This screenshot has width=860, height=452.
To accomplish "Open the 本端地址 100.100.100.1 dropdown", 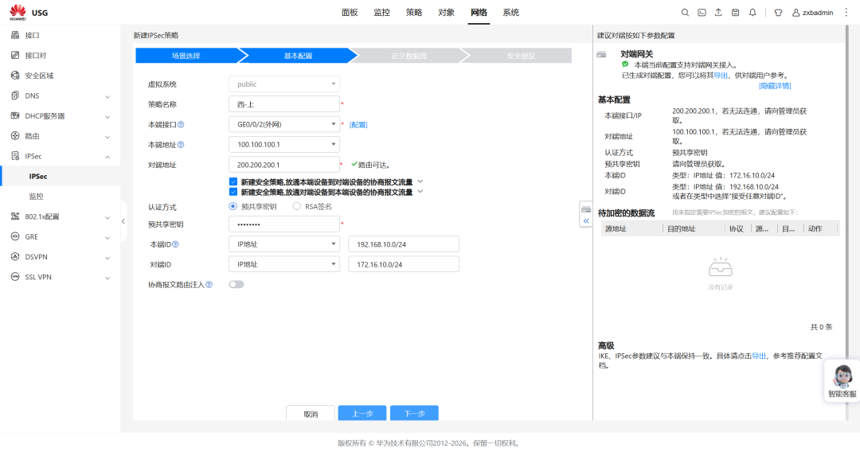I will 284,145.
